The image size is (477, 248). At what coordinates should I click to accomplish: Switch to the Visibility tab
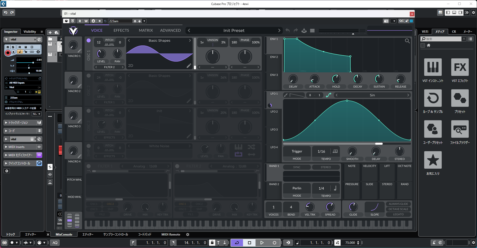coord(30,32)
